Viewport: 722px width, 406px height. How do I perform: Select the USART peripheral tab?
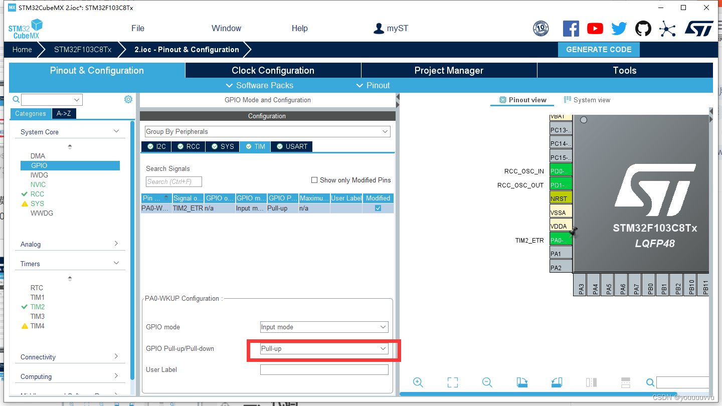291,146
